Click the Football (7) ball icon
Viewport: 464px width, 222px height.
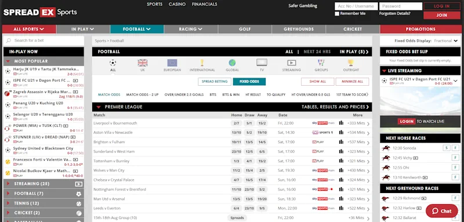[79, 194]
